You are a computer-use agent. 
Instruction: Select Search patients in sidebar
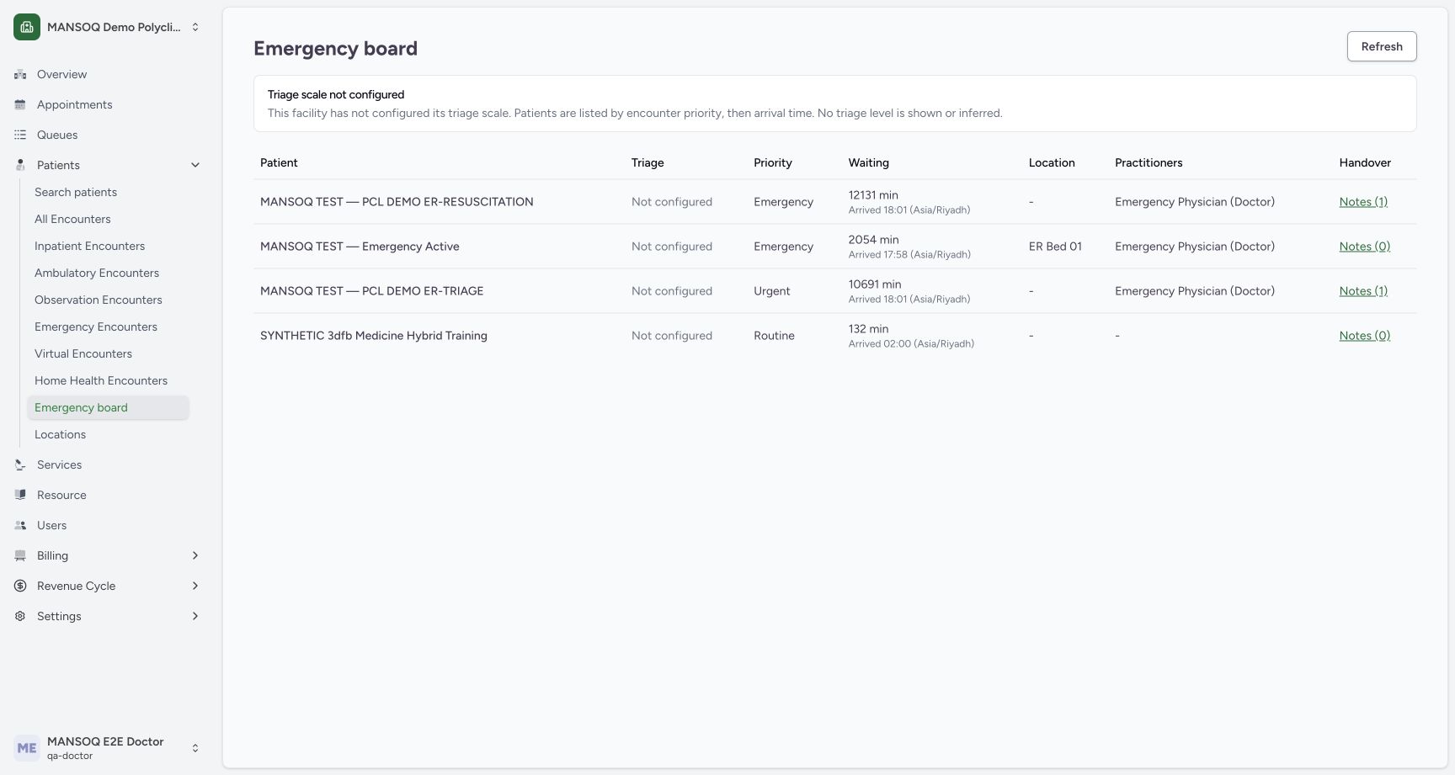76,192
